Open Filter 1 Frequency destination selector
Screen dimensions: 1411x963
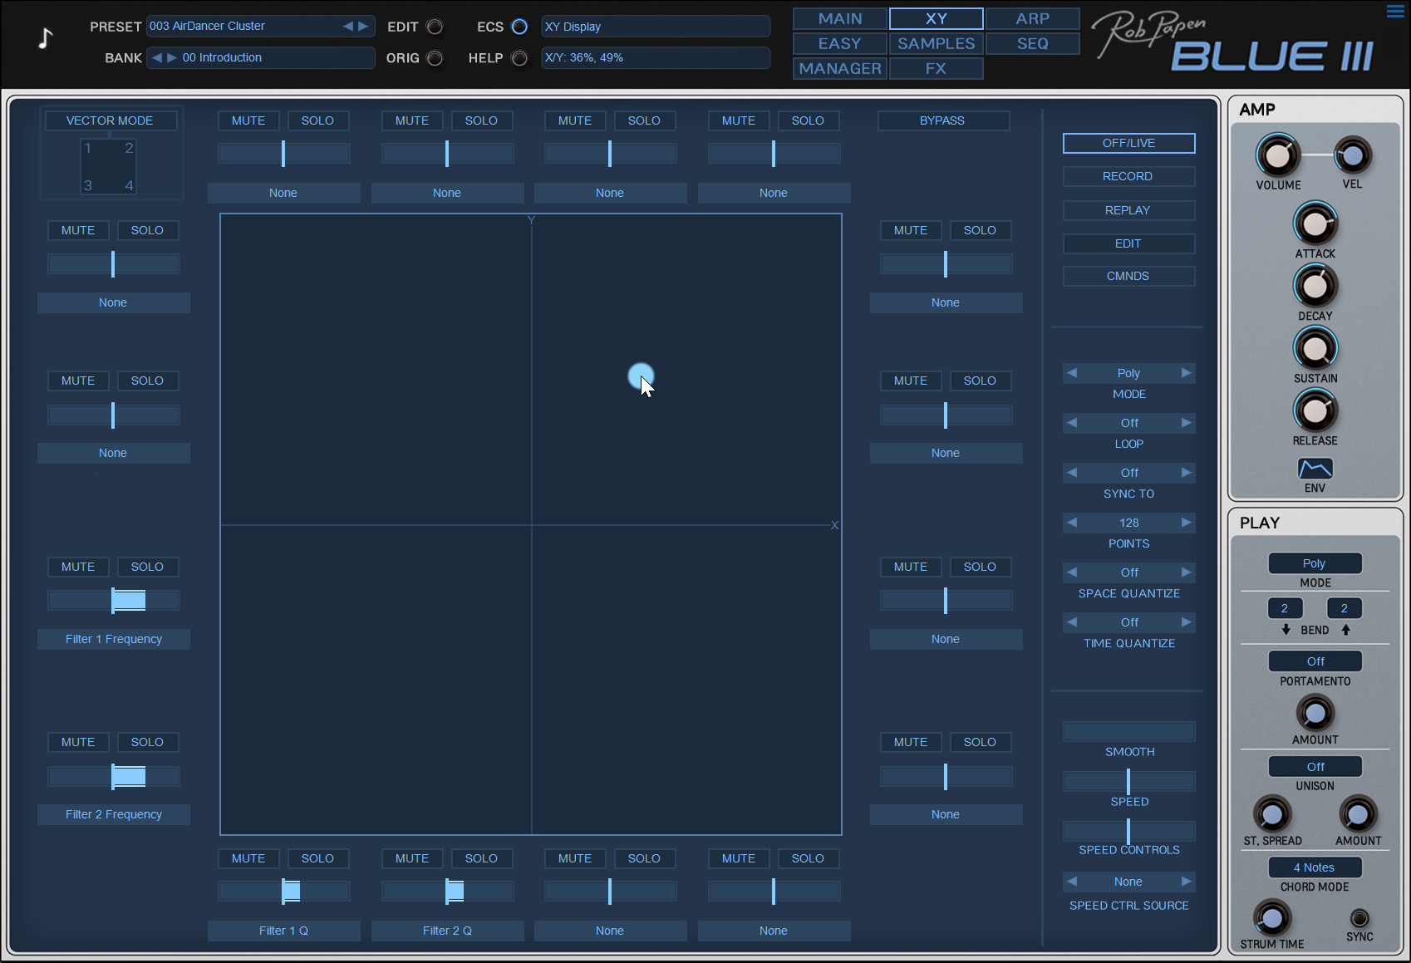(114, 639)
